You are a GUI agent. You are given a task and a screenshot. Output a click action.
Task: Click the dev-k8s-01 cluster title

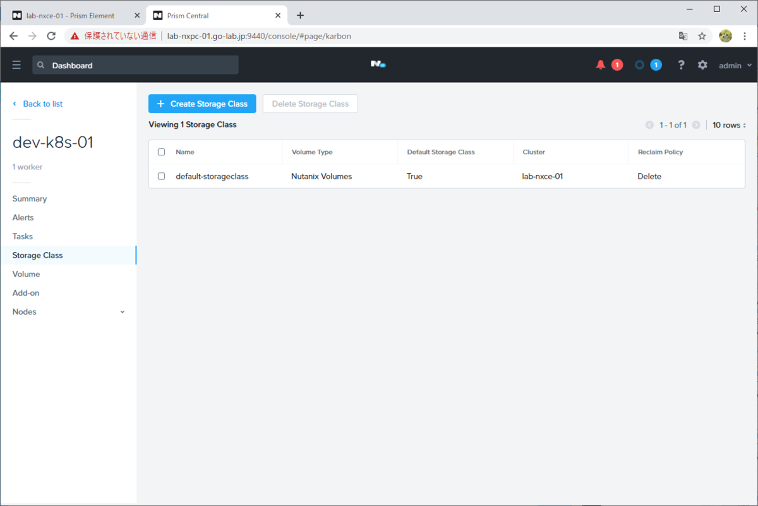53,142
